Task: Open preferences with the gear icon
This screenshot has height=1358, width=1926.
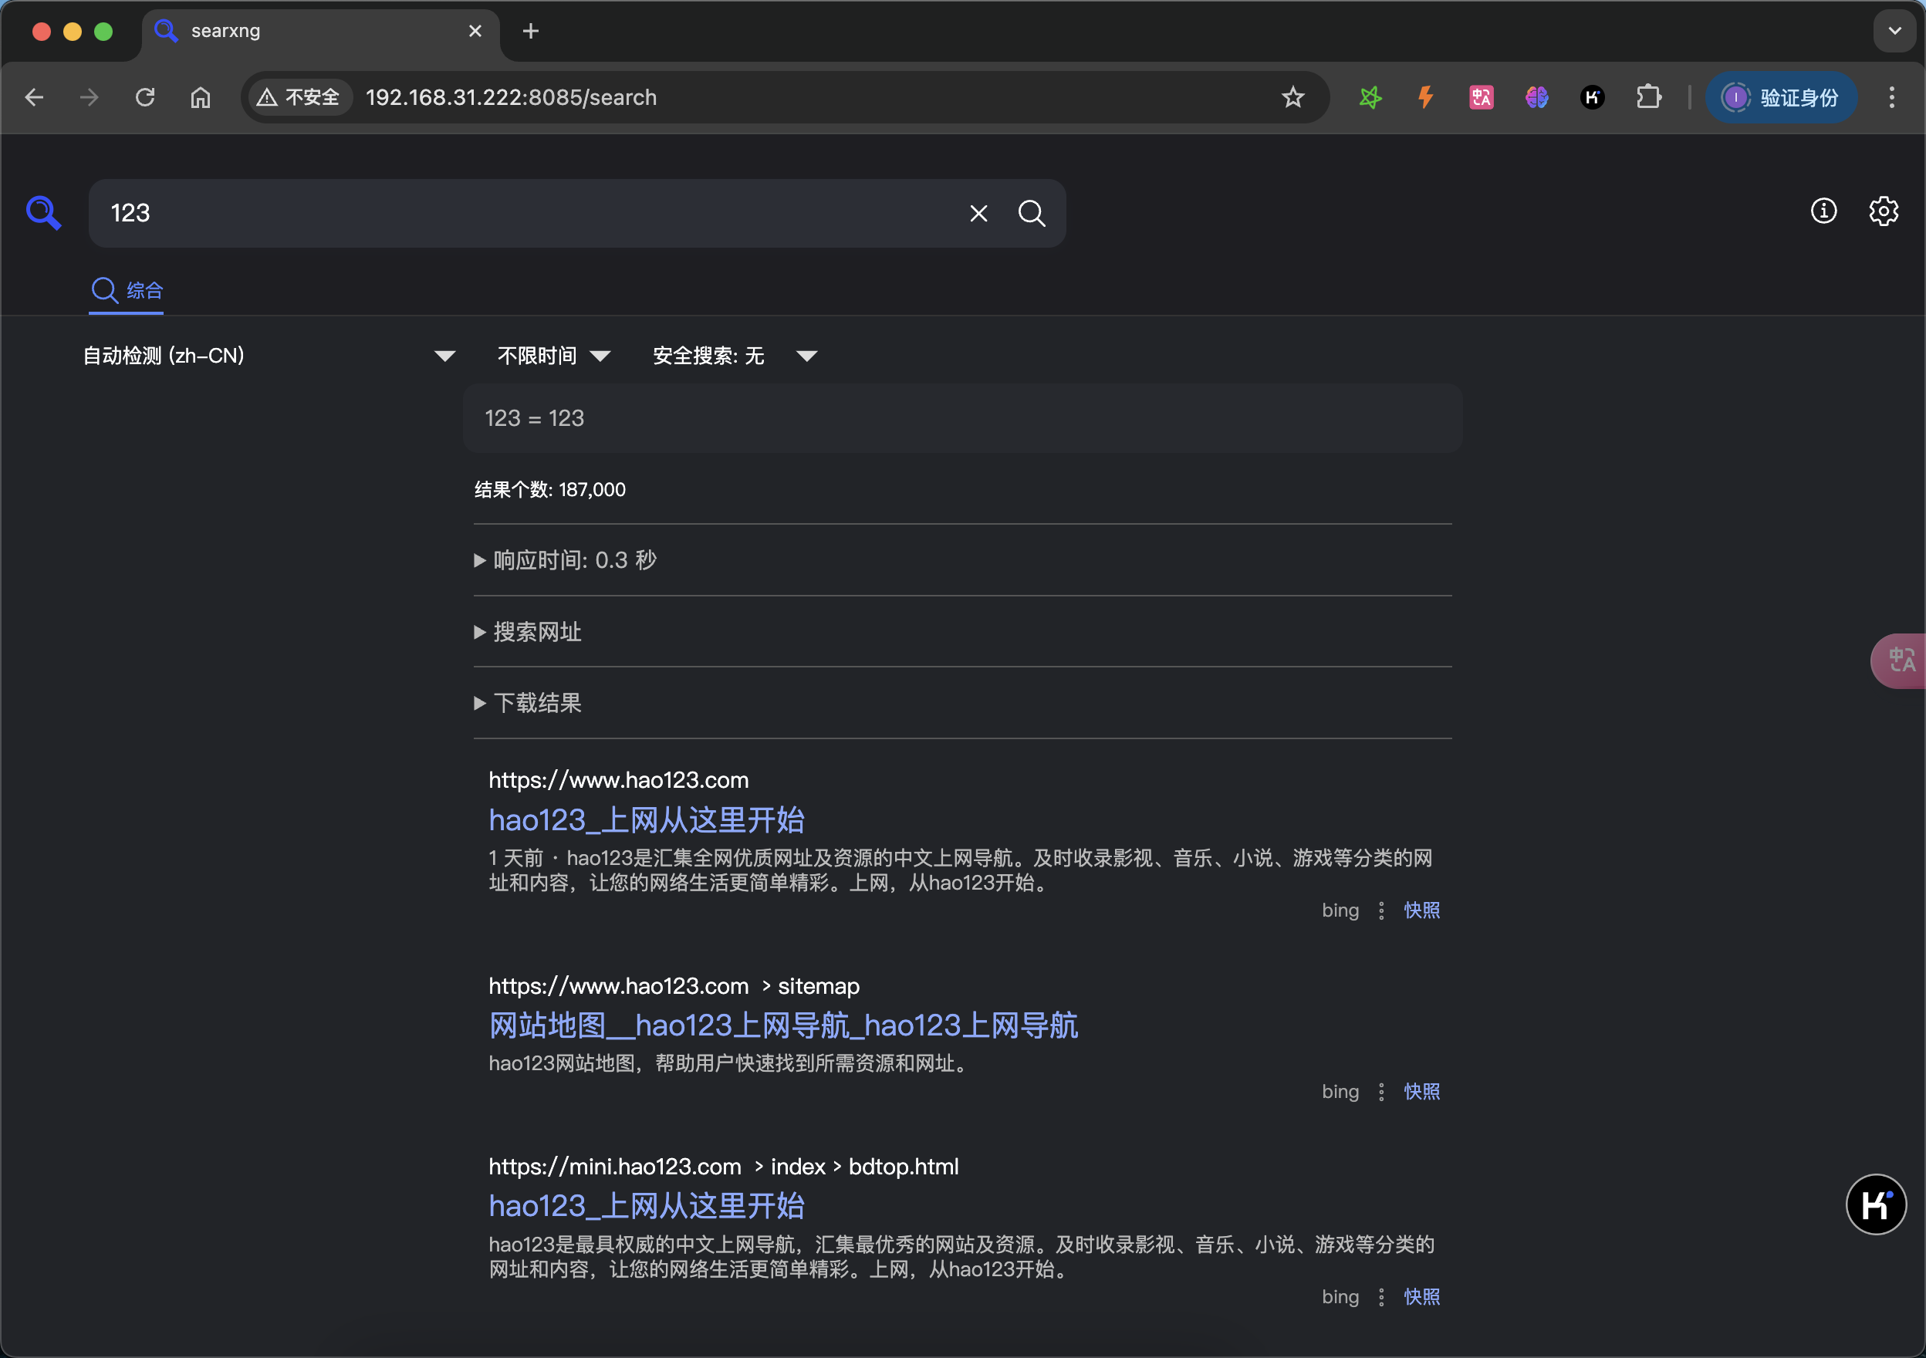Action: tap(1884, 211)
